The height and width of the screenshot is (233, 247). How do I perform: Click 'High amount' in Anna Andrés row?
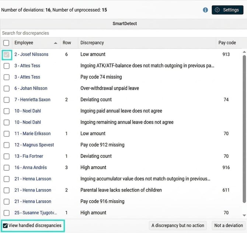pyautogui.click(x=93, y=167)
